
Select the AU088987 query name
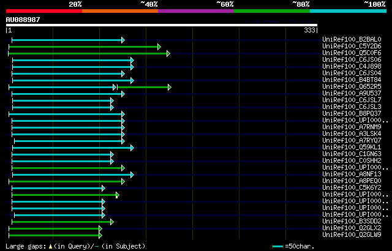point(23,20)
